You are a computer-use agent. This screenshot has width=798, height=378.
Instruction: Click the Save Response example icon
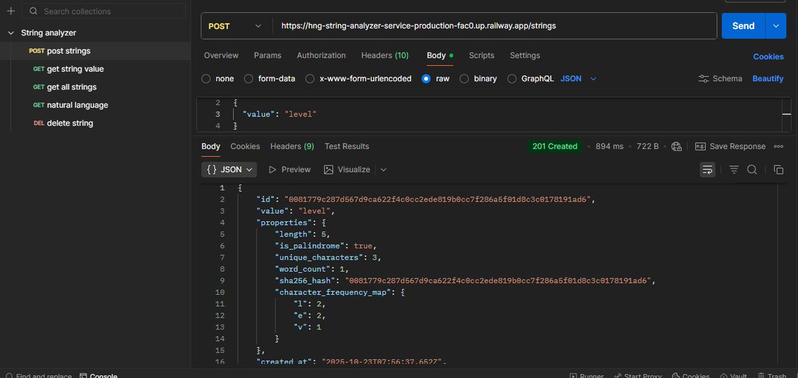tap(700, 146)
